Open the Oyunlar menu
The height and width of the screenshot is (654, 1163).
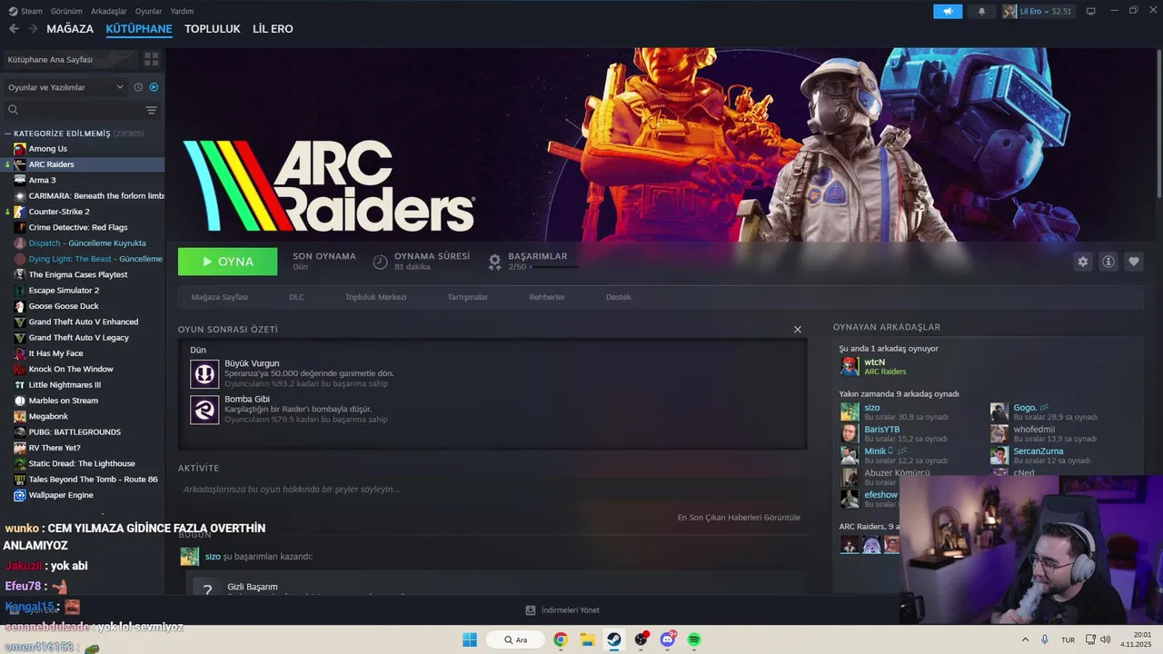[149, 11]
